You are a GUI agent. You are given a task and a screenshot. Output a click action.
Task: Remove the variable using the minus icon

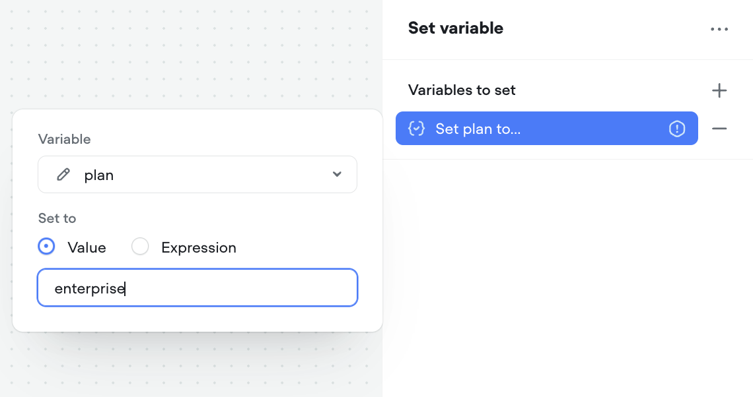coord(719,129)
